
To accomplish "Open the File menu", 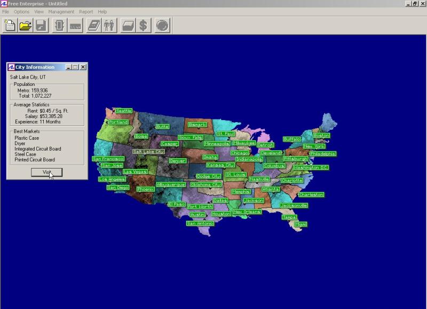I will (5, 12).
